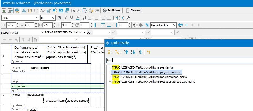Screen dimensions: 253x111
Task: Increase the rotation angle stepper
Action: [x=91, y=24]
